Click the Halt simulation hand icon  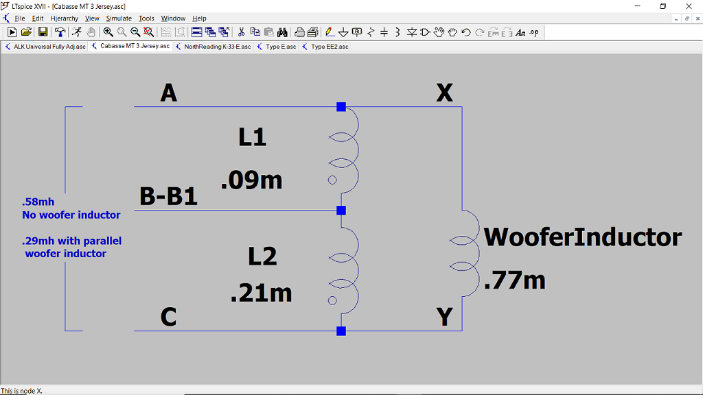point(91,32)
